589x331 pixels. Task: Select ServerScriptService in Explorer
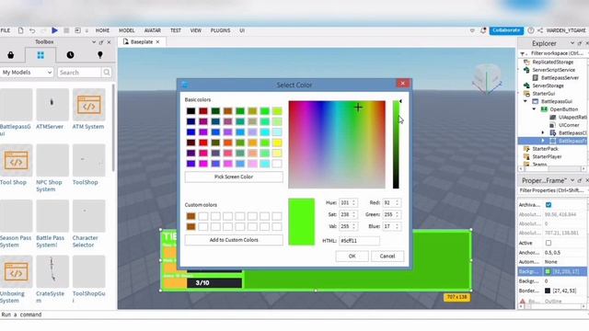553,70
